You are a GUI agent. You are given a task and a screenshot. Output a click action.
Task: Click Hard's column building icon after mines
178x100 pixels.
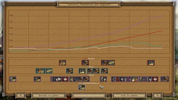(103, 79)
